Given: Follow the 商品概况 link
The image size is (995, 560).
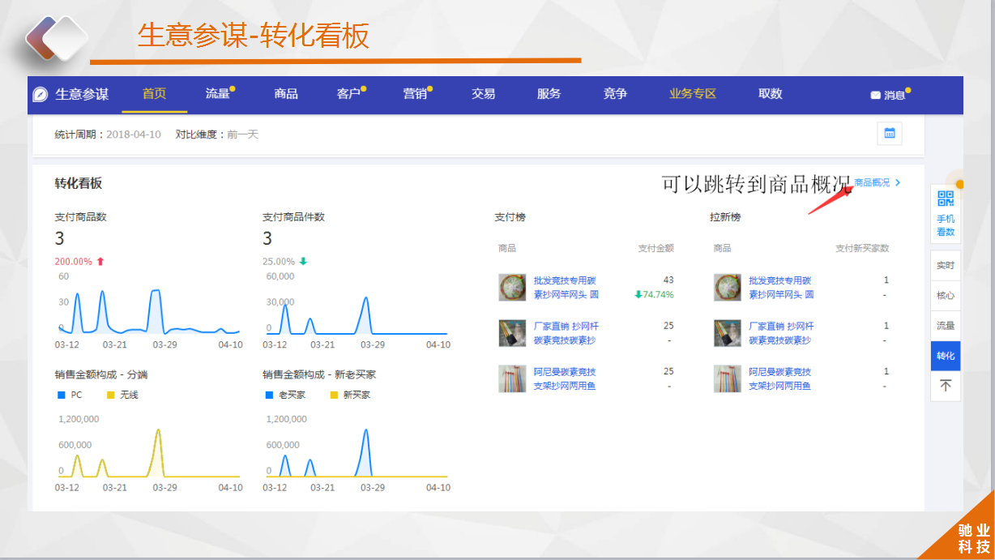Looking at the screenshot, I should pyautogui.click(x=872, y=183).
